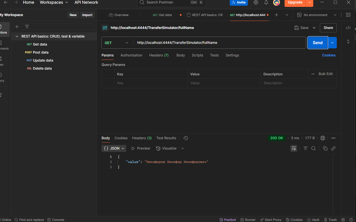This screenshot has width=356, height=222.
Task: Open the response Headers (3) tab
Action: tap(142, 138)
